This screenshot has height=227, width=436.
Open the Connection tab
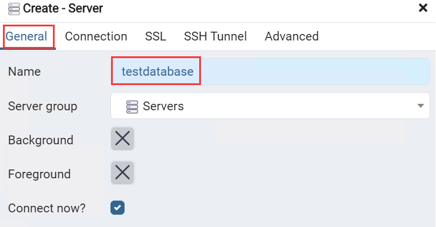coord(96,36)
